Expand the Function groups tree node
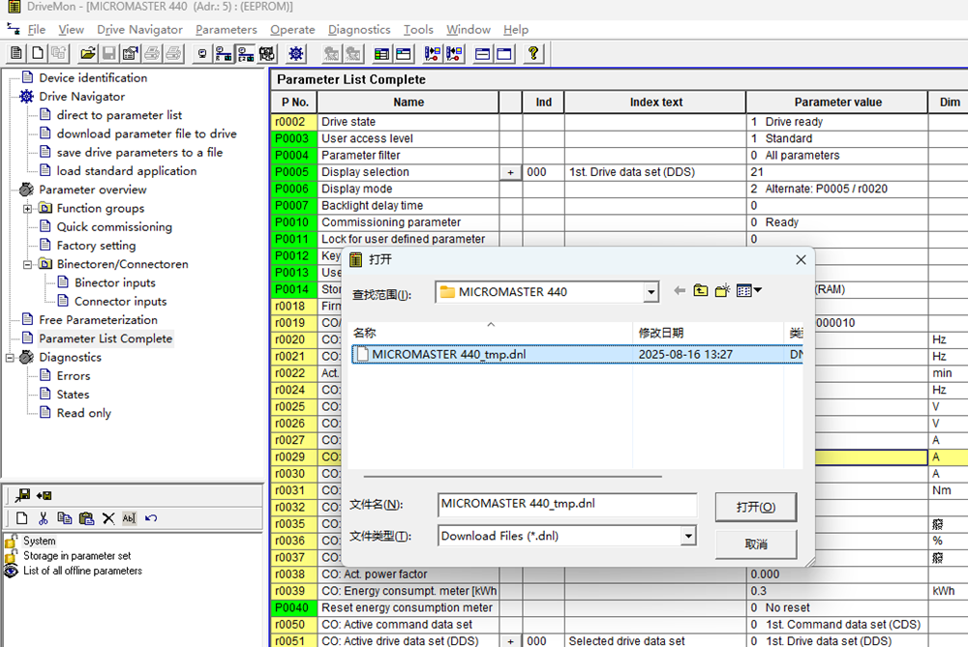The image size is (968, 647). coord(28,209)
